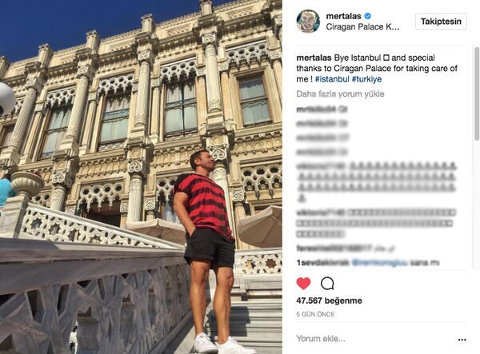
Task: Toggle the Takiptesin following button
Action: pyautogui.click(x=441, y=22)
